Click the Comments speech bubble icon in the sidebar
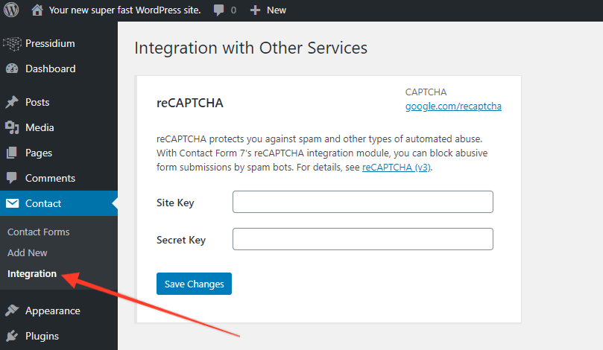Screen dimensions: 603x350 tap(12, 178)
